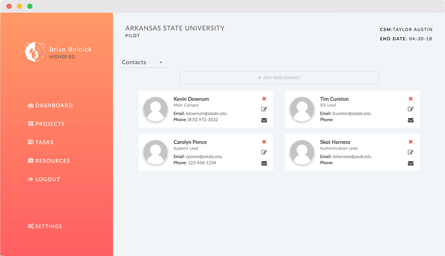This screenshot has height=256, width=445.
Task: Click Brian Bolnick user name
Action: click(71, 50)
